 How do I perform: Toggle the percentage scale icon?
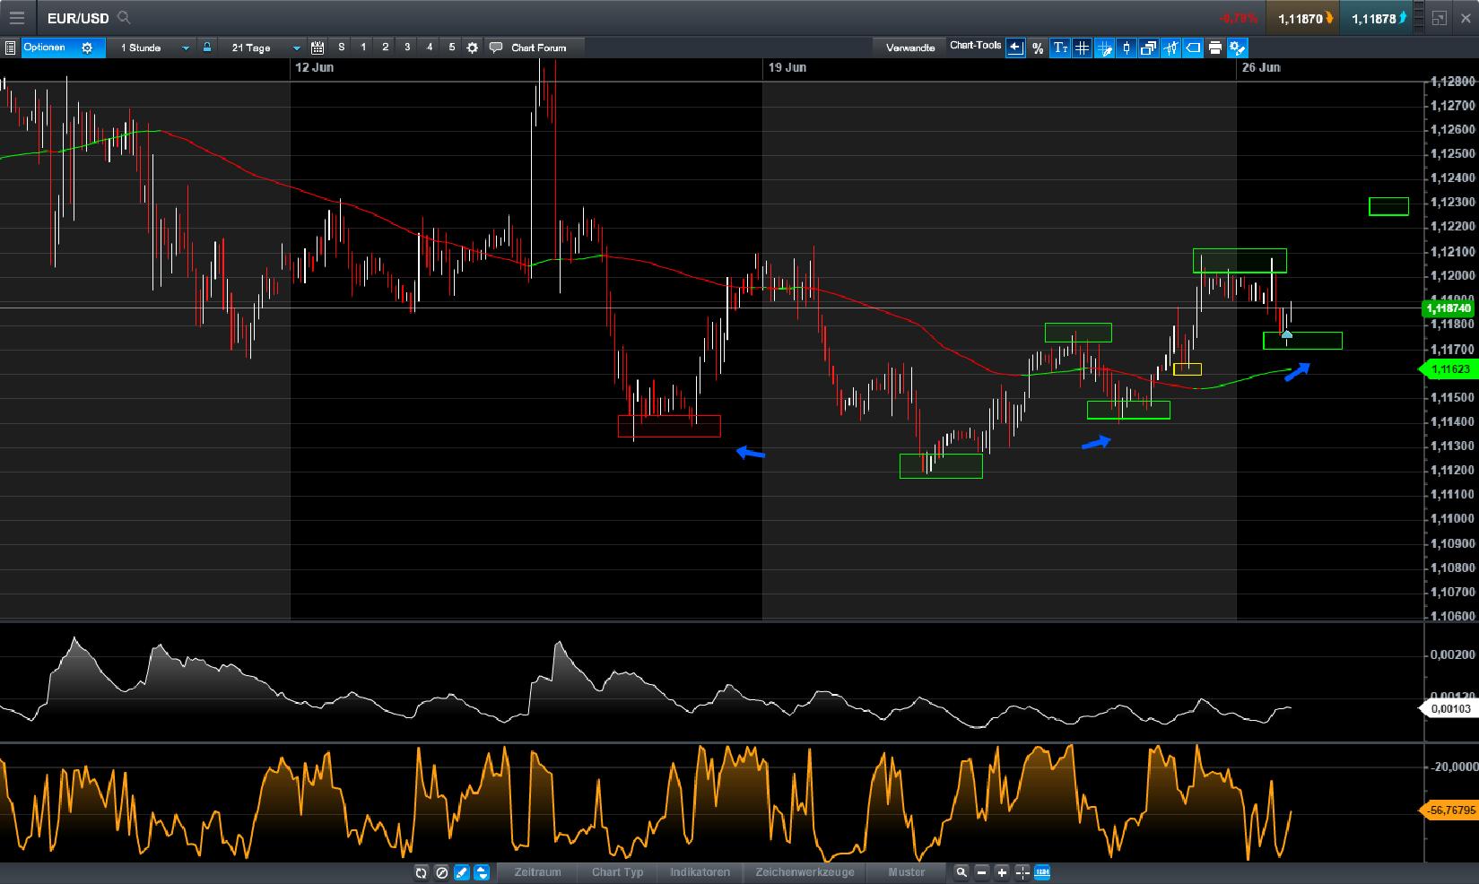1037,48
